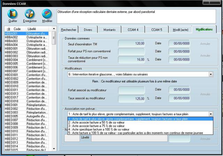Click the Taux associé au modificateur field
223x156 pixels.
coord(132,98)
